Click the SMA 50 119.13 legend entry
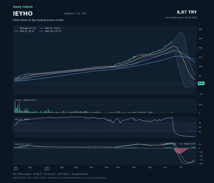 [50, 28]
